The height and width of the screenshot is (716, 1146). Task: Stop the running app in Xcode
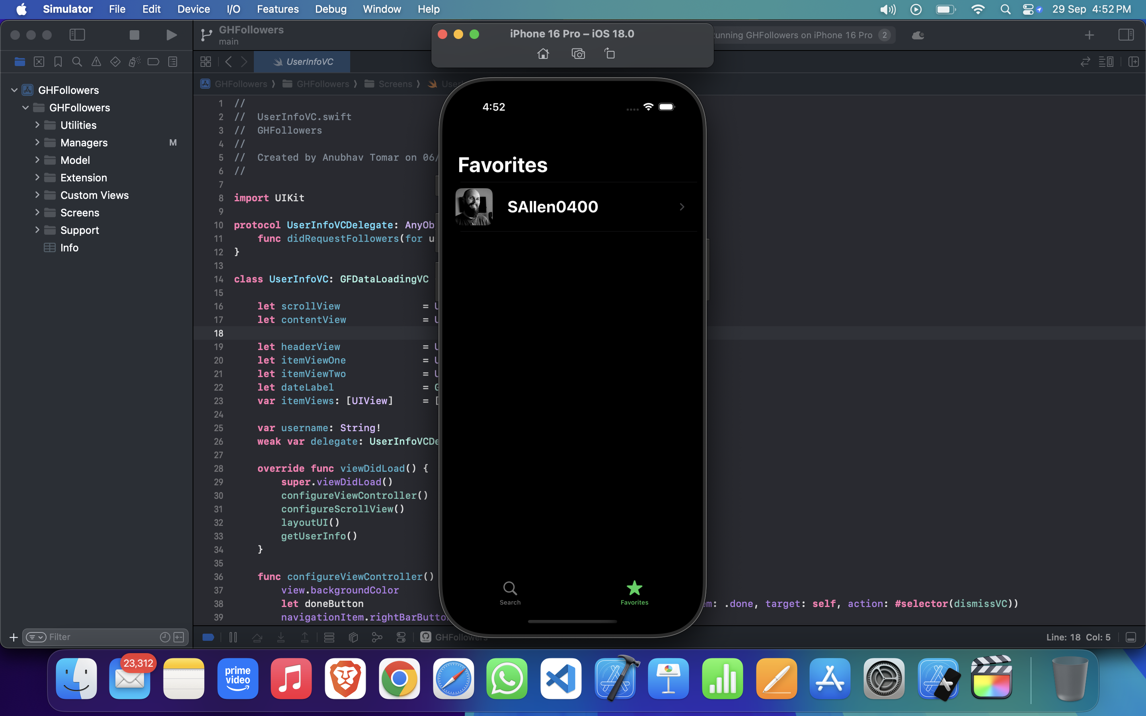(134, 35)
